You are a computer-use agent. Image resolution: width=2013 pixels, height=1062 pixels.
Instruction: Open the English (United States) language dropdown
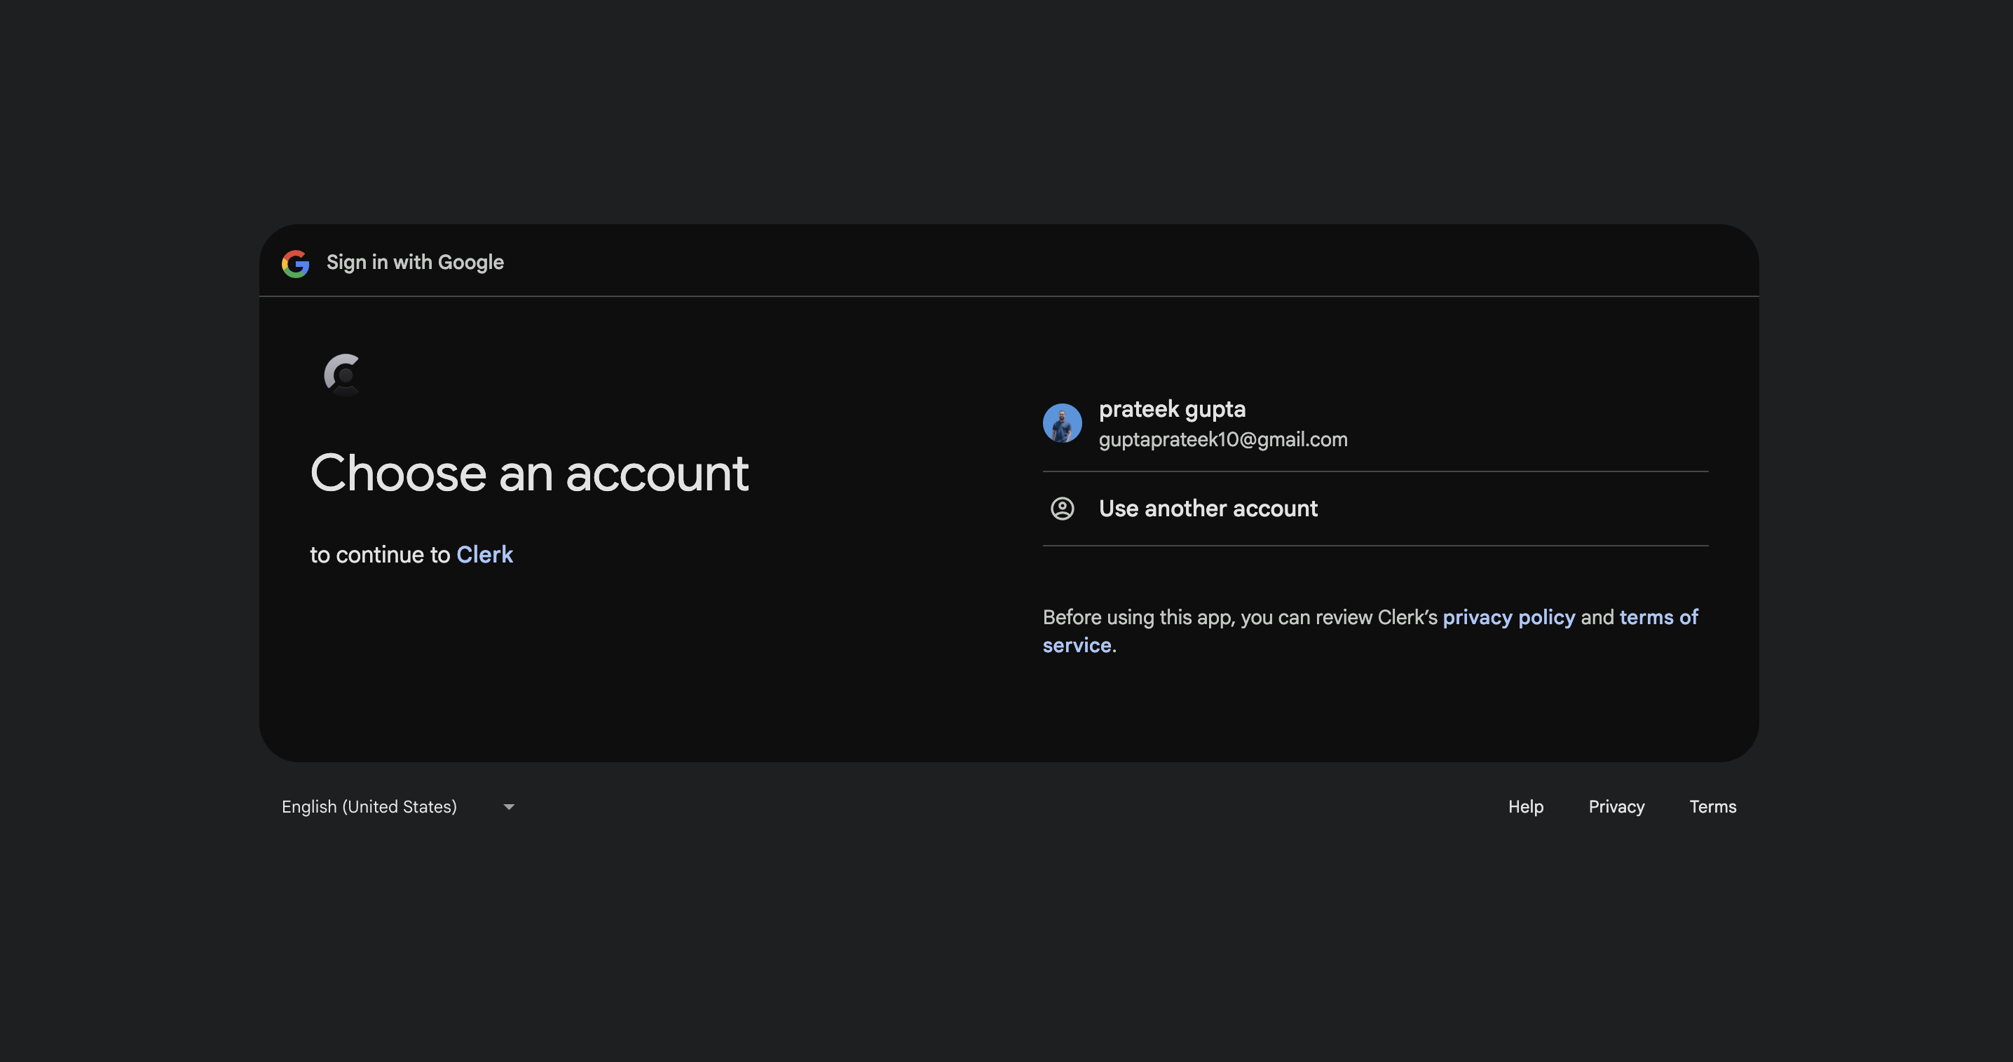tap(399, 806)
